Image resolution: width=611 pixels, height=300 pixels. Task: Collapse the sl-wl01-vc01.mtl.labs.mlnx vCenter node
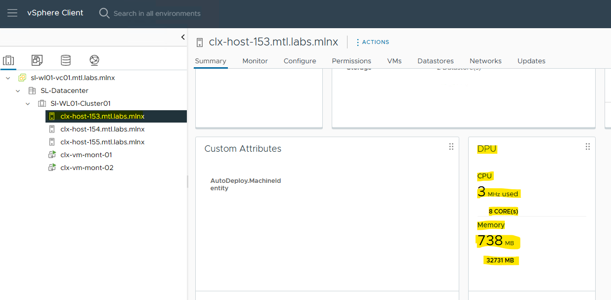click(8, 78)
